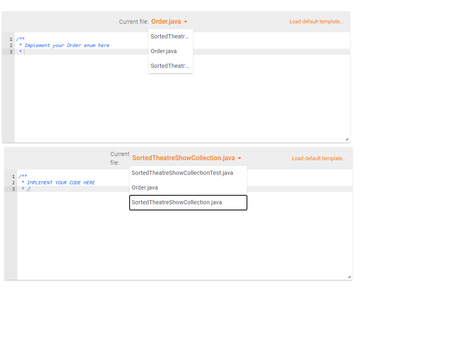Click Load default template link in bottom editor
This screenshot has height=362, width=471.
[x=319, y=158]
